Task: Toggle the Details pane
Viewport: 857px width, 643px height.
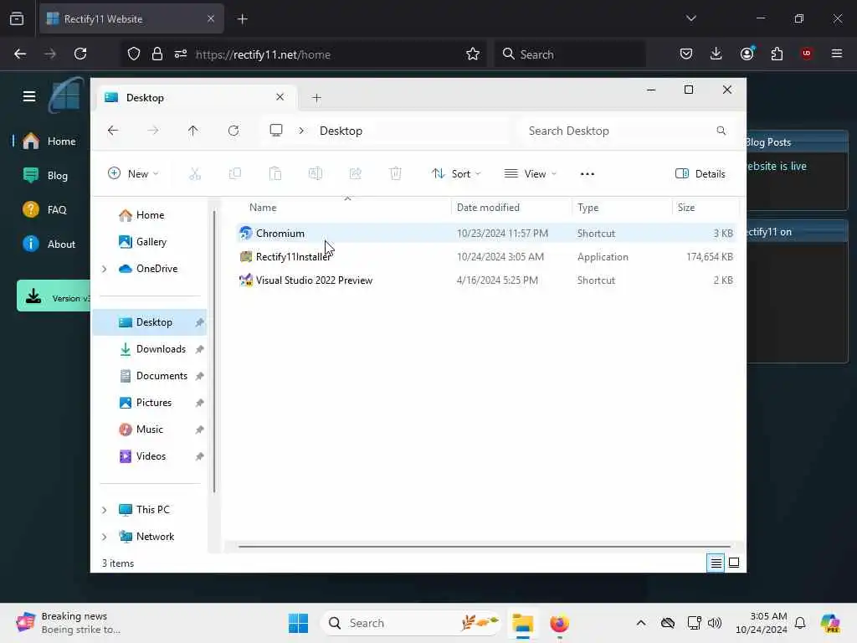Action: pyautogui.click(x=700, y=174)
